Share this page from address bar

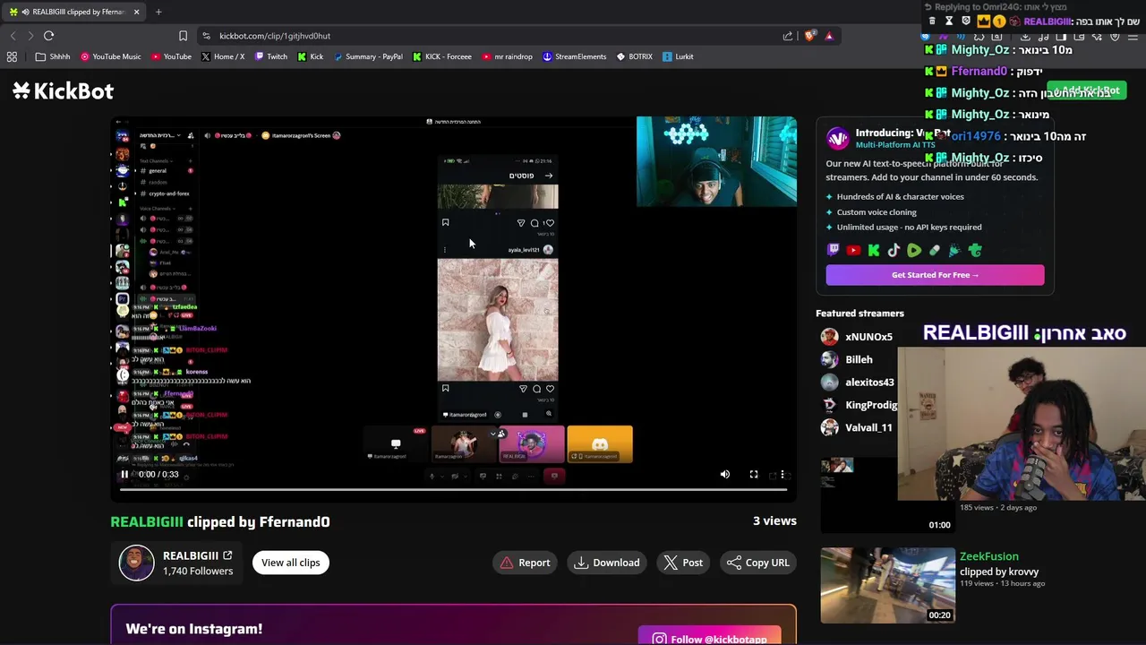coord(788,36)
